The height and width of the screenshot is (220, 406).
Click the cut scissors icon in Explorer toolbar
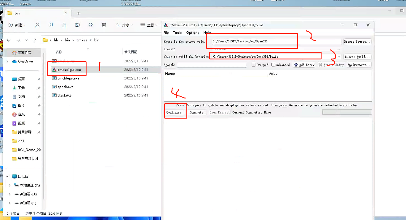[37, 25]
